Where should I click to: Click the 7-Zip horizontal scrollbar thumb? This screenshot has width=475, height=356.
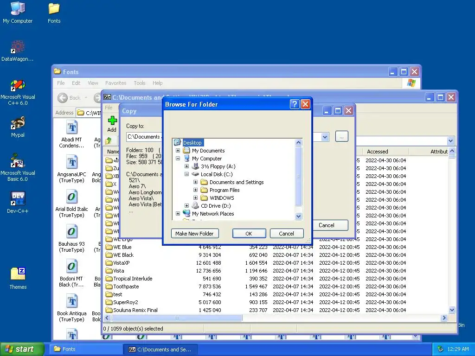click(x=177, y=318)
